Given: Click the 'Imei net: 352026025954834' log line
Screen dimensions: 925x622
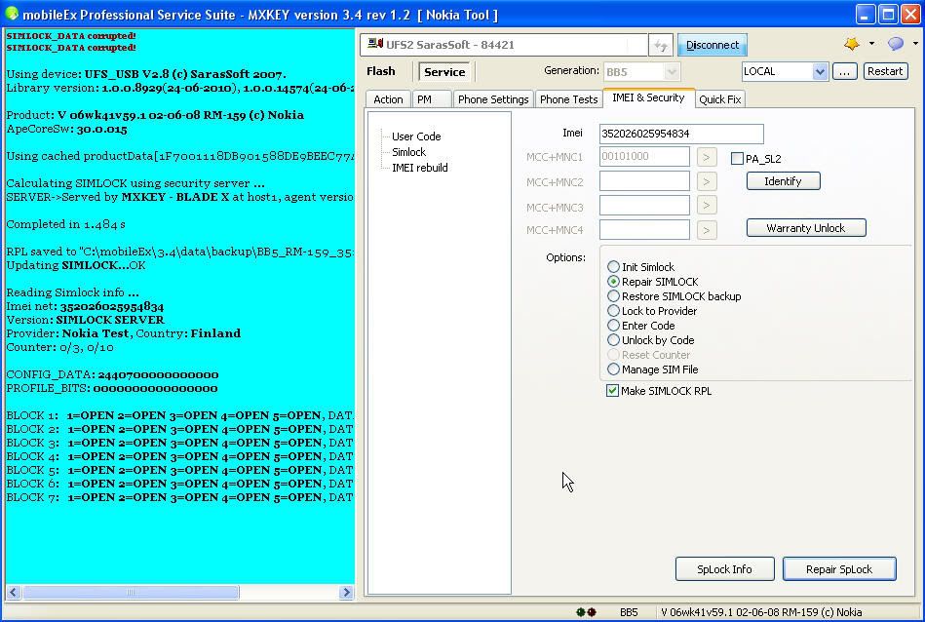Looking at the screenshot, I should pyautogui.click(x=85, y=306).
